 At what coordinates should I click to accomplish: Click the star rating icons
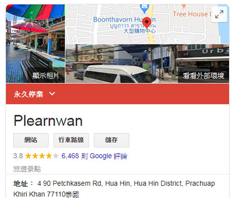point(42,156)
